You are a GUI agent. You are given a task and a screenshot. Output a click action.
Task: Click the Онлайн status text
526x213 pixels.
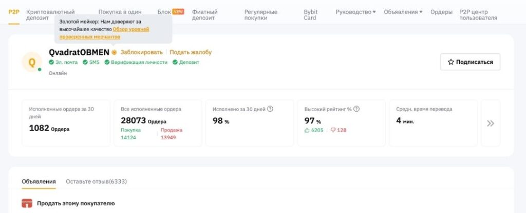tap(58, 73)
